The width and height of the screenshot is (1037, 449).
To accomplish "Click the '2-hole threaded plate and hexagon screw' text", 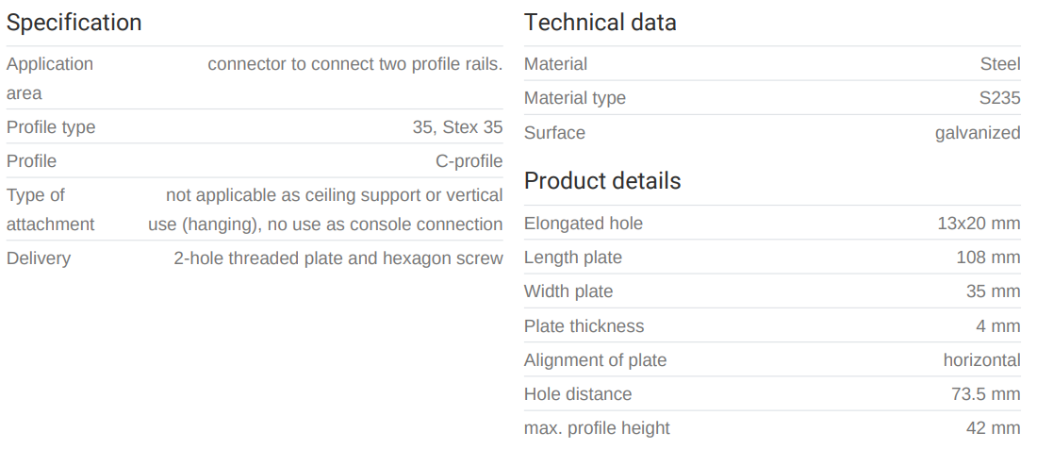I will (x=337, y=258).
